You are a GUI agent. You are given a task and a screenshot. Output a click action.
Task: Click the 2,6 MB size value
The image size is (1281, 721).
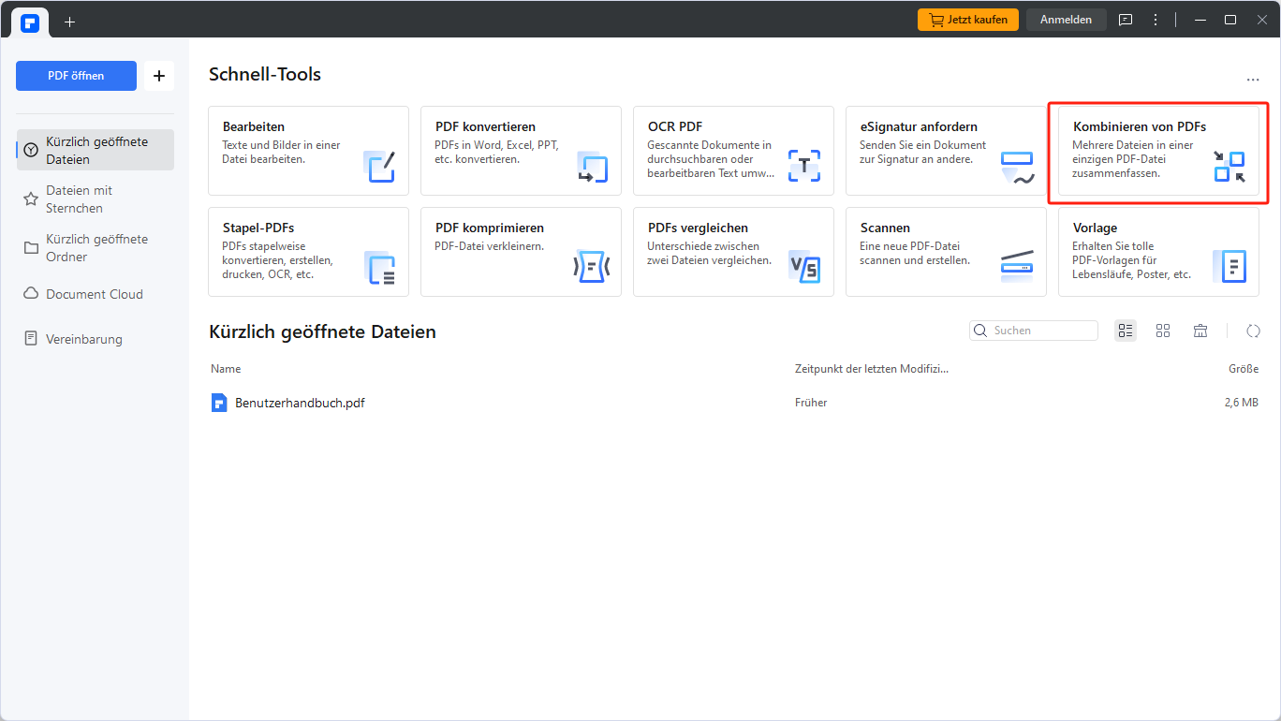1241,403
